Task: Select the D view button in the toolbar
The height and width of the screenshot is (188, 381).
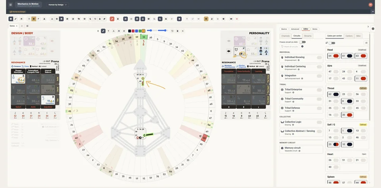Action: (x=29, y=19)
